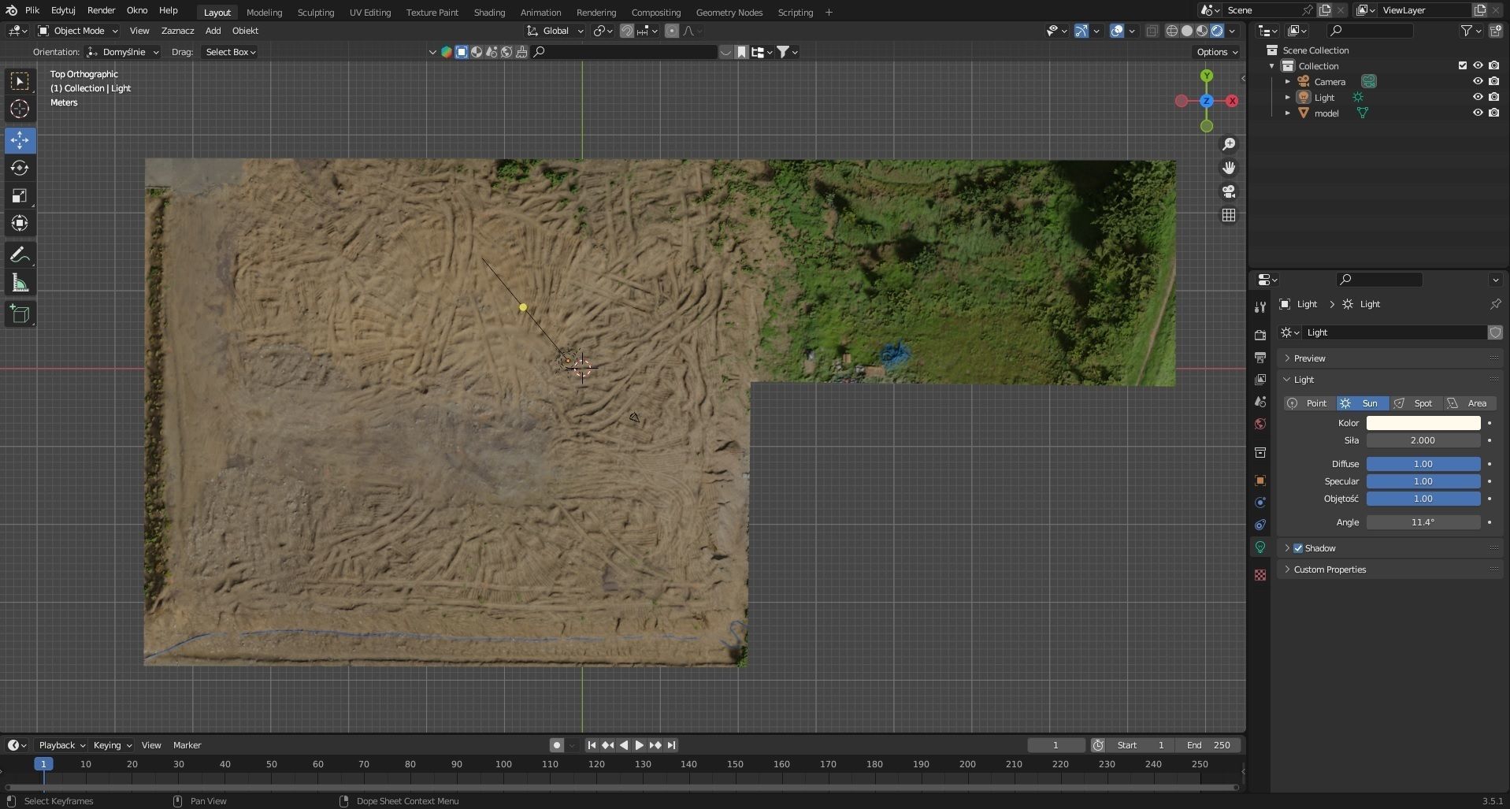
Task: Toggle camera view icon in viewport
Action: [x=1228, y=191]
